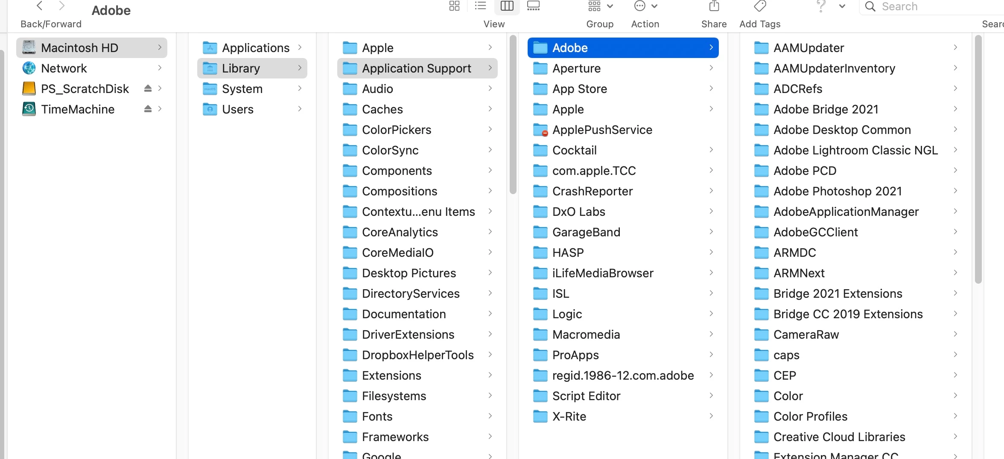
Task: Select the Creative Cloud Libraries folder
Action: coord(856,437)
